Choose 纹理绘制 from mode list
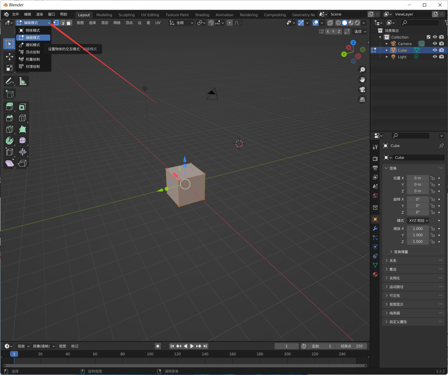Viewport: 448px width, 375px height. [x=33, y=67]
